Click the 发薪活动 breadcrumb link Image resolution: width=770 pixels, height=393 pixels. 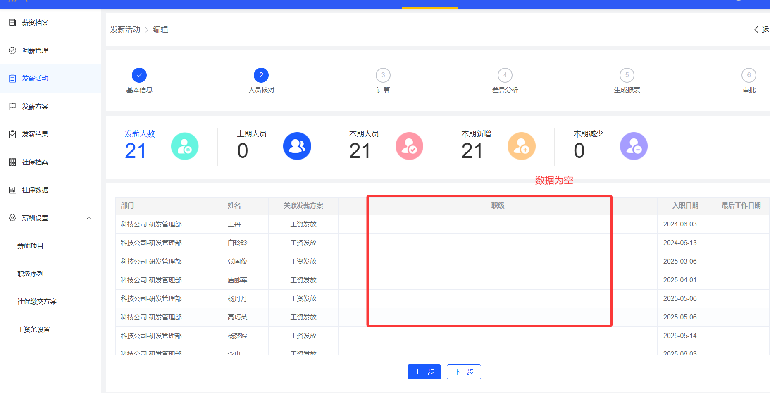125,30
